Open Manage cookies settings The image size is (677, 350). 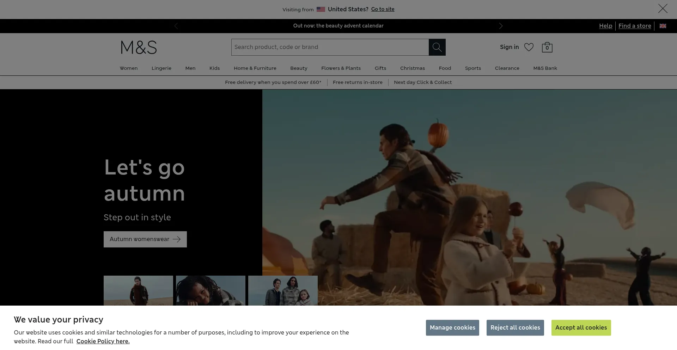point(452,328)
